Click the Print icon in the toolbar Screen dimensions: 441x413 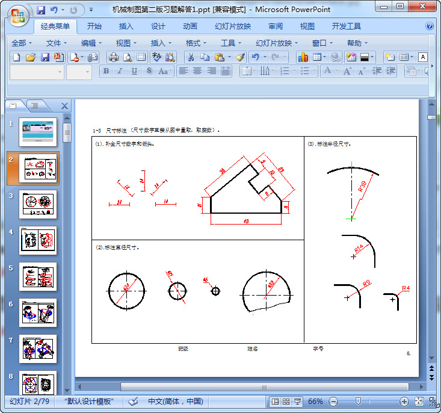click(x=114, y=57)
